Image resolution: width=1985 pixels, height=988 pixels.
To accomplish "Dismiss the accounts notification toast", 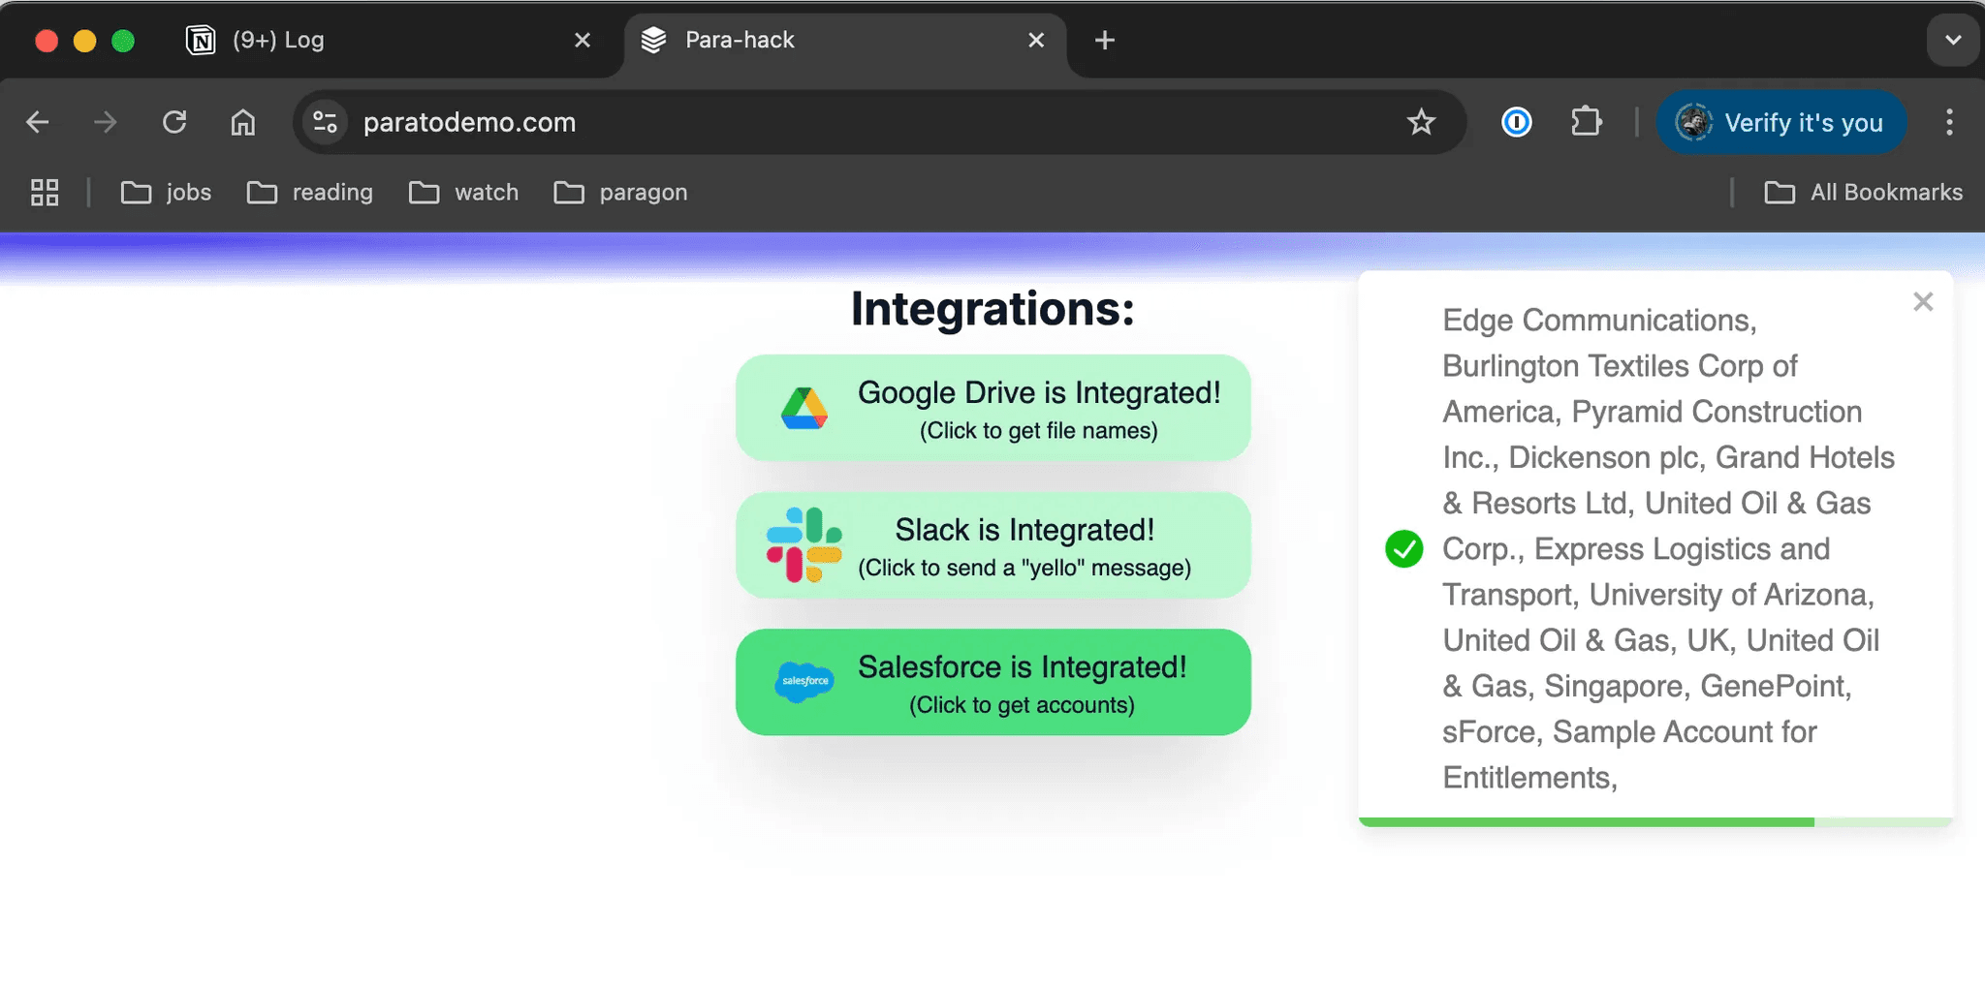I will (1923, 302).
